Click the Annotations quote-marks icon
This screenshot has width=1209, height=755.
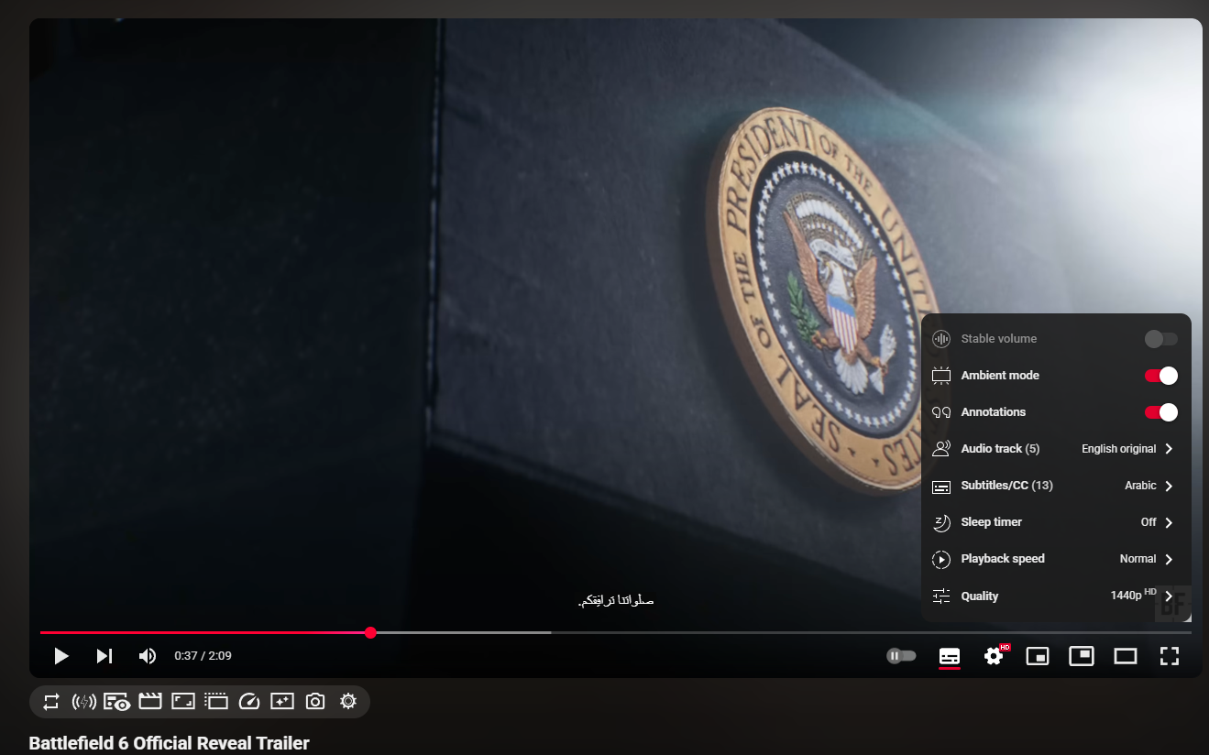941,412
